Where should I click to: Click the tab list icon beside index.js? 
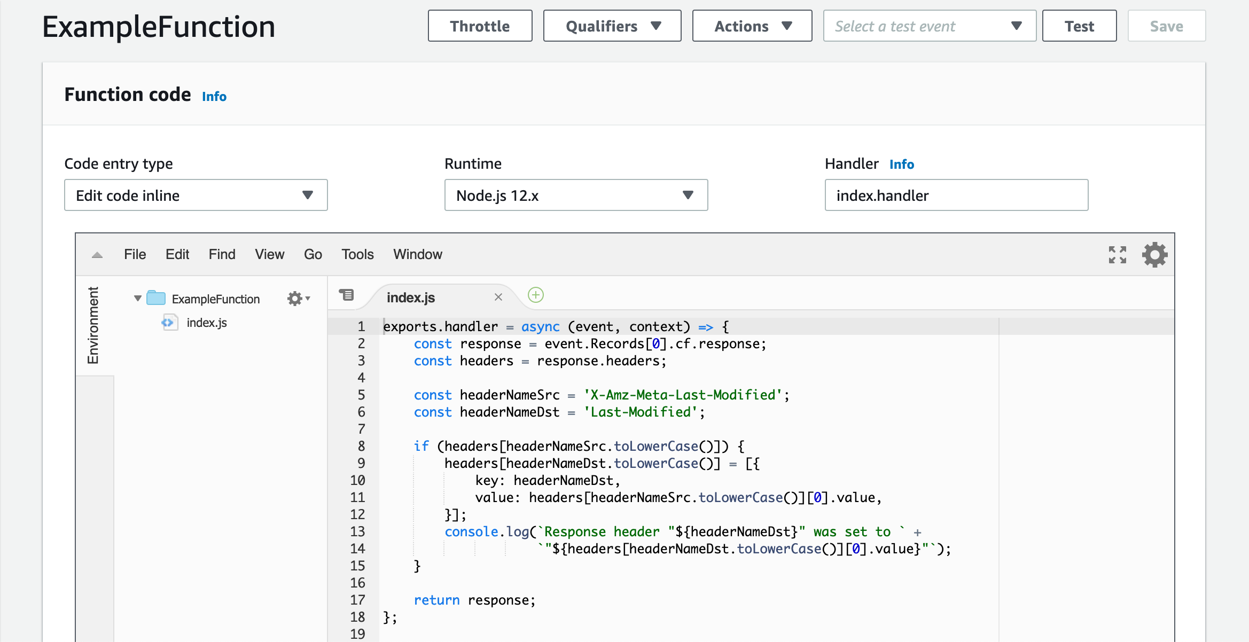point(346,295)
